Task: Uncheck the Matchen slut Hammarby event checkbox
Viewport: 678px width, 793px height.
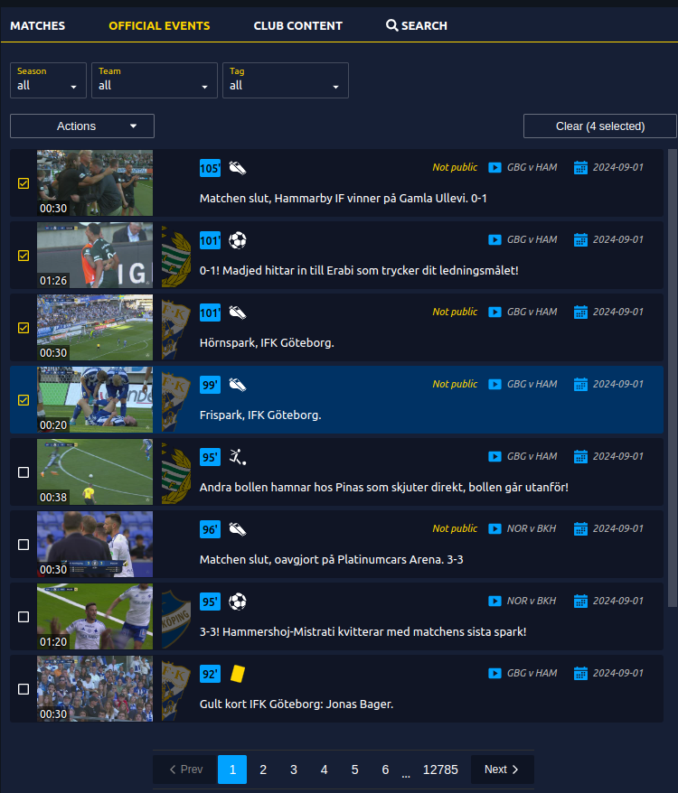Action: (24, 183)
